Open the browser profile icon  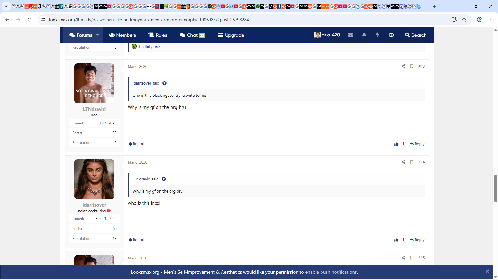click(x=480, y=20)
